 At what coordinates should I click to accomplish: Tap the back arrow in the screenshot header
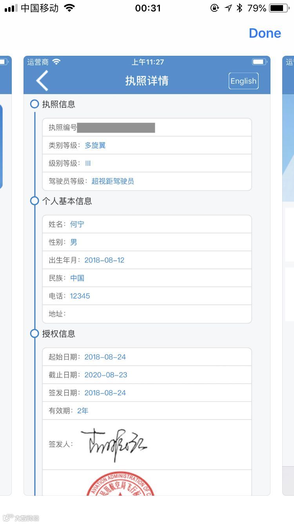coord(42,81)
